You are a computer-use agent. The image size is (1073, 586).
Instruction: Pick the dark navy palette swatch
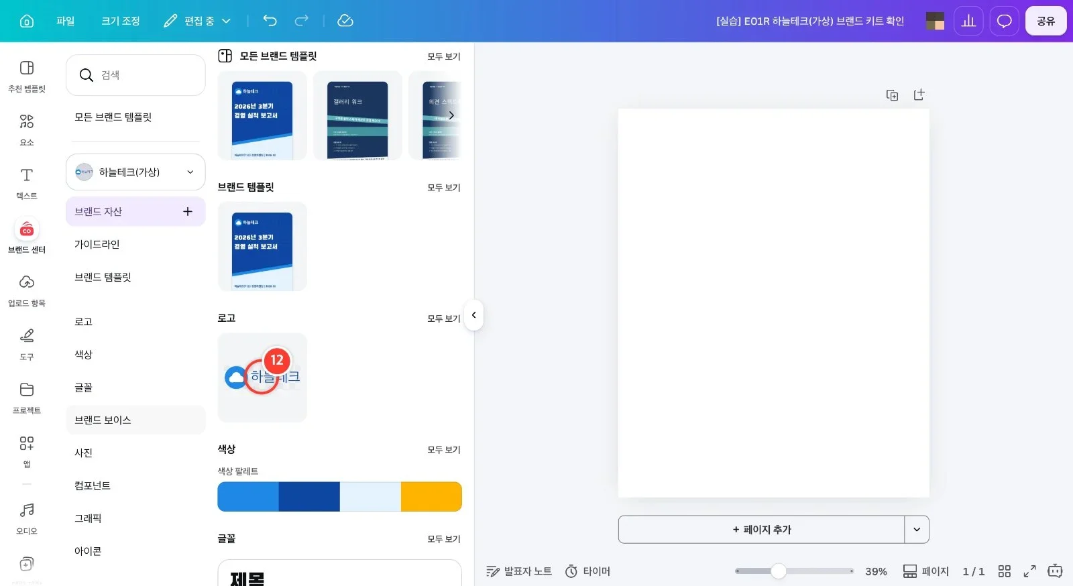point(309,497)
